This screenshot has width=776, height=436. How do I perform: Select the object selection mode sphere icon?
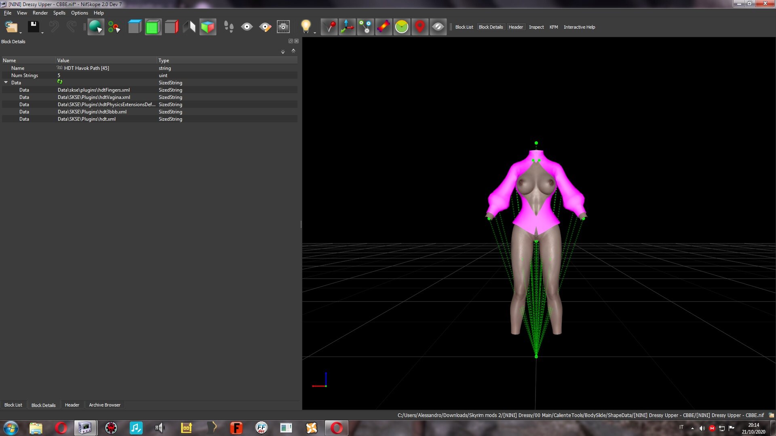96,27
